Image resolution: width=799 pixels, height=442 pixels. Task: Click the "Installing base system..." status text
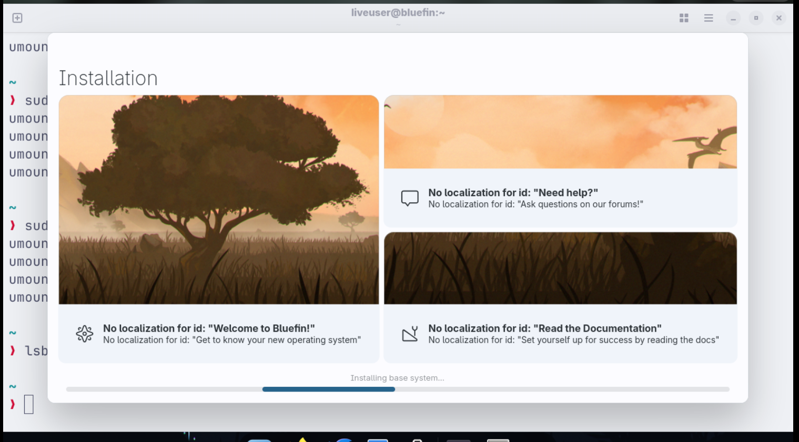tap(398, 378)
